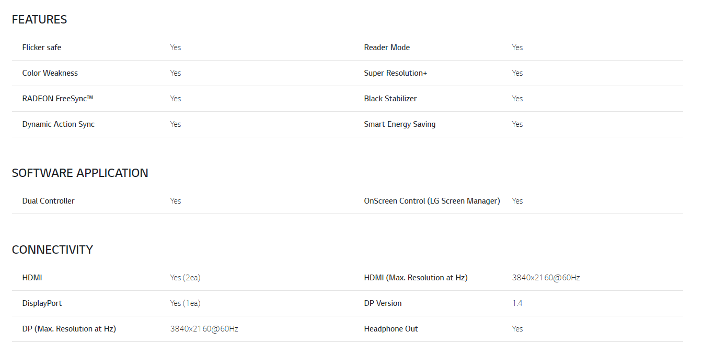Click the Color Weakness spec label
This screenshot has width=703, height=356.
50,73
